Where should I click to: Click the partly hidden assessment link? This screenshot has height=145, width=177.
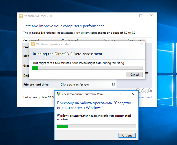coord(145,97)
